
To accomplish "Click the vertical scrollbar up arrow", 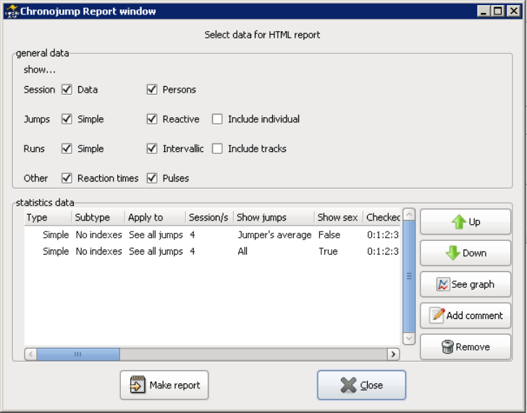I will tap(409, 215).
